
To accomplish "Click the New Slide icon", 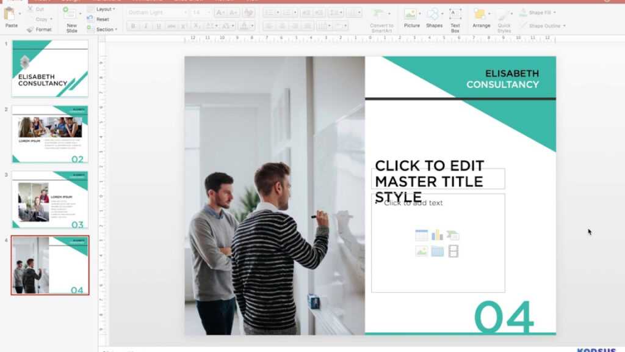I will click(x=70, y=15).
